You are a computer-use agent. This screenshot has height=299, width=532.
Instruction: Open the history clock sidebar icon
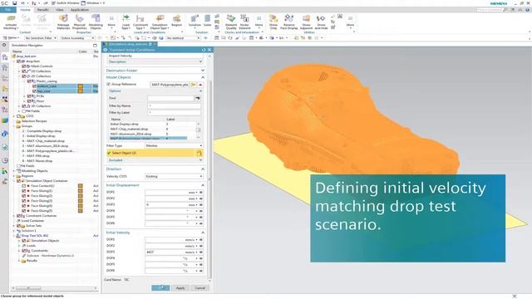pyautogui.click(x=4, y=160)
